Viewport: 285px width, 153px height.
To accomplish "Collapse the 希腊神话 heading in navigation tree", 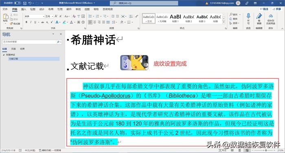I will pyautogui.click(x=4, y=54).
